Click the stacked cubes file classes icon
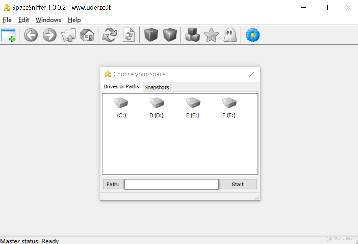The image size is (358, 244). coord(192,35)
